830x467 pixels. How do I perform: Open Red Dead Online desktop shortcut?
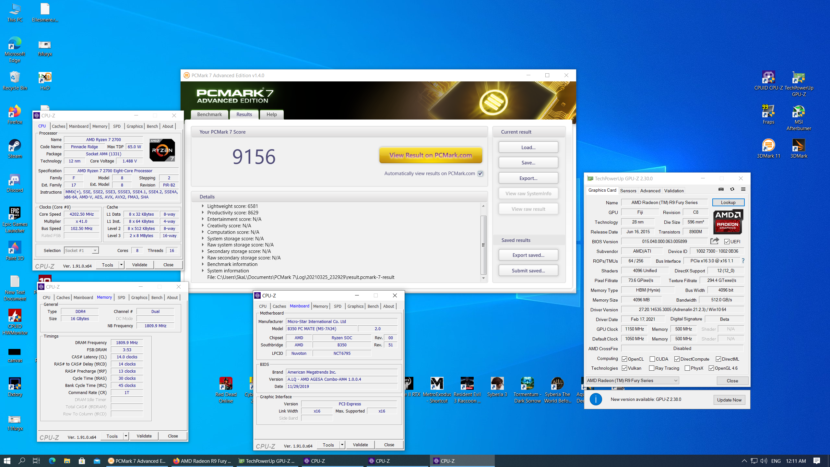pos(226,390)
